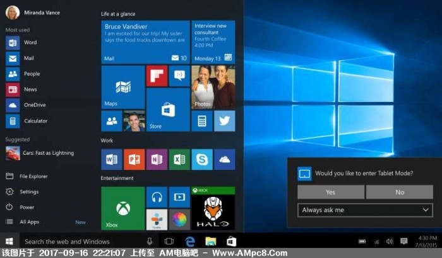The image size is (442, 258).
Task: Open the People tile with two figures
Action: pyautogui.click(x=112, y=121)
